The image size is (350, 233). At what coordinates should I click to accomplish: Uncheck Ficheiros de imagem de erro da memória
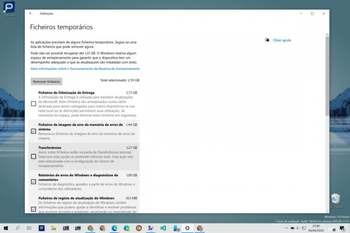point(34,131)
